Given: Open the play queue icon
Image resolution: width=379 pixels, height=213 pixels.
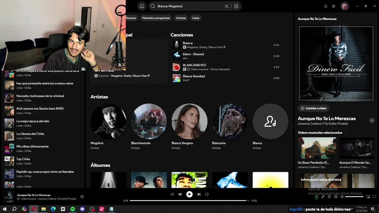Looking at the screenshot, I should [x=329, y=197].
